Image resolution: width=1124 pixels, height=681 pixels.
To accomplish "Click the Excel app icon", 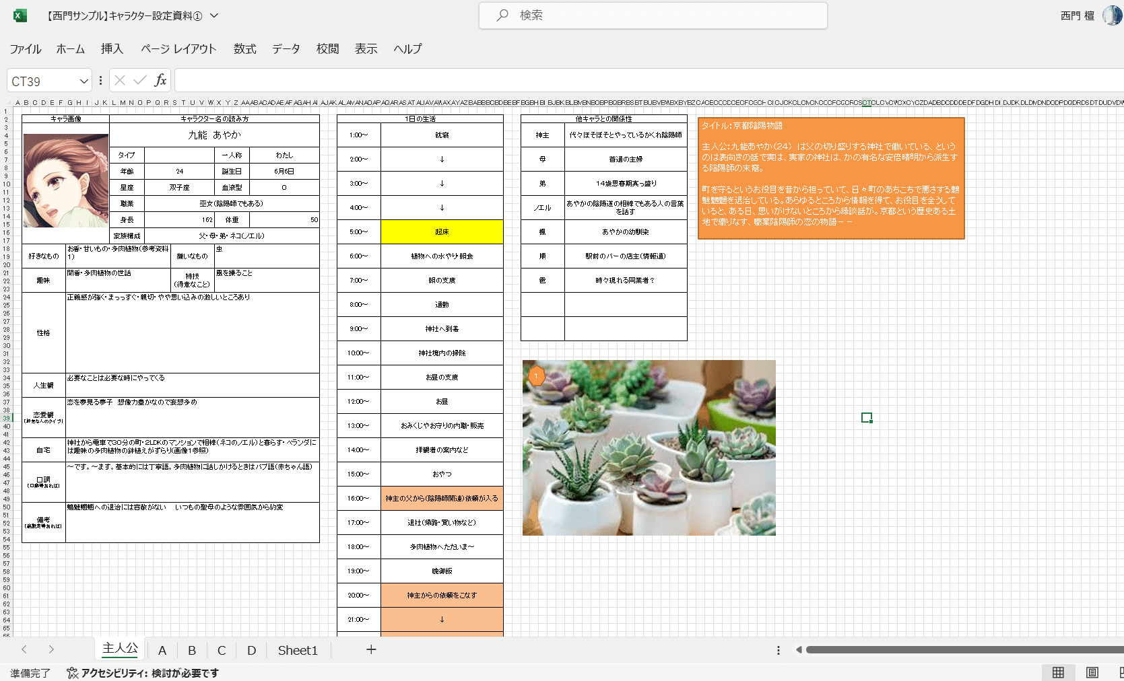I will click(20, 15).
